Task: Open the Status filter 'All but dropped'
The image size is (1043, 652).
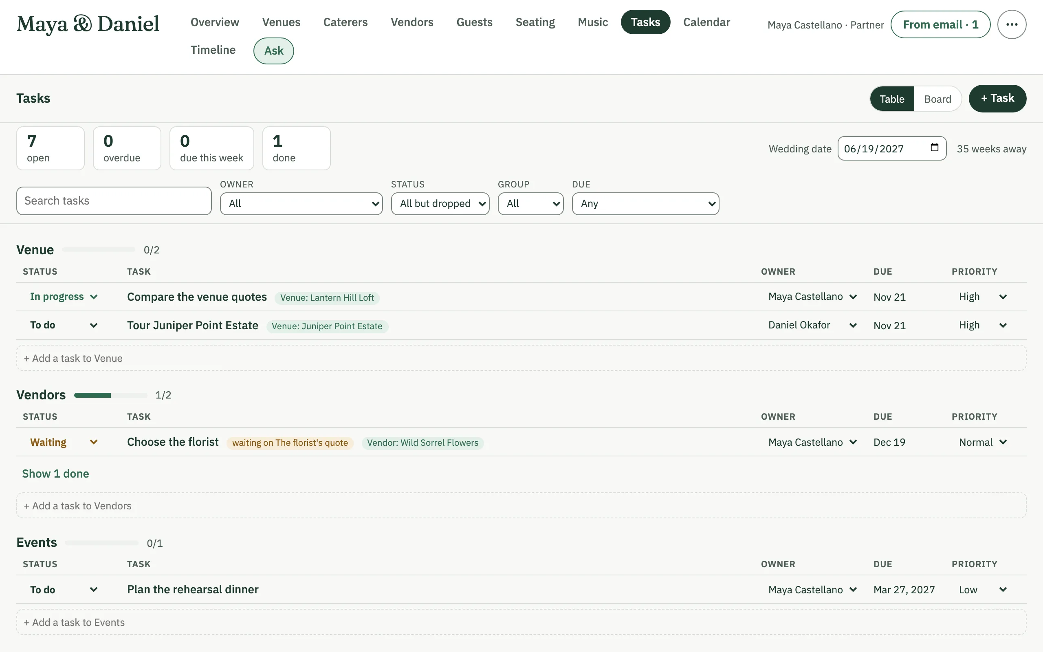Action: (x=440, y=203)
